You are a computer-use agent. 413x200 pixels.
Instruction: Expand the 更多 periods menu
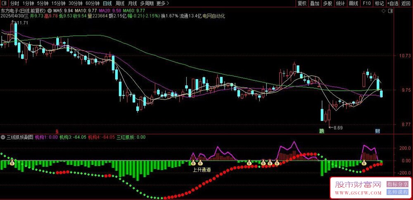[163, 3]
